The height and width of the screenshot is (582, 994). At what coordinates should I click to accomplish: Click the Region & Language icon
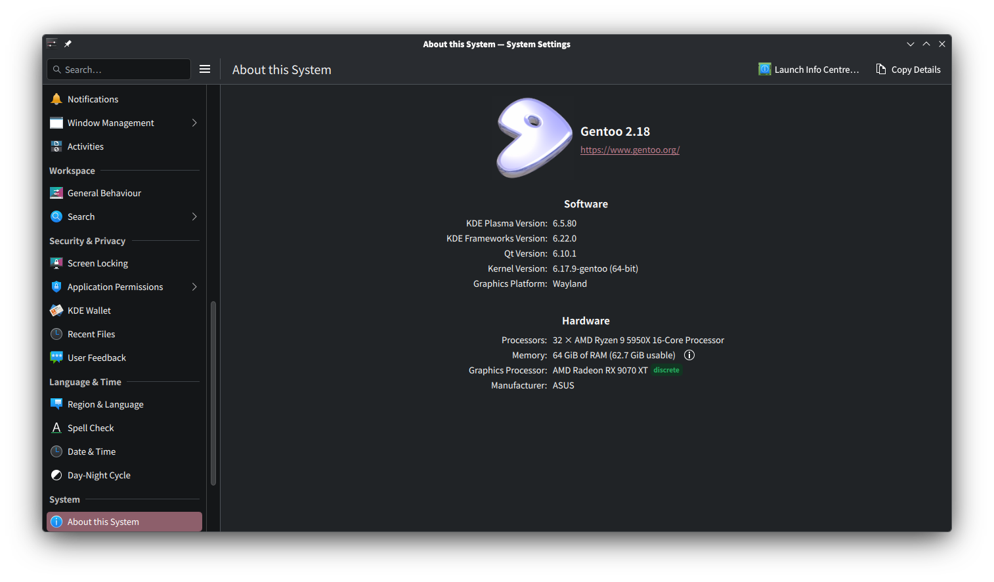(x=56, y=404)
